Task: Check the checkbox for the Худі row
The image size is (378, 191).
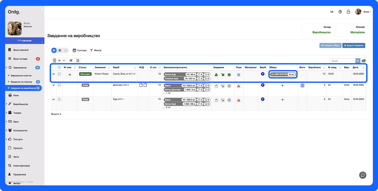Action: [x=59, y=99]
